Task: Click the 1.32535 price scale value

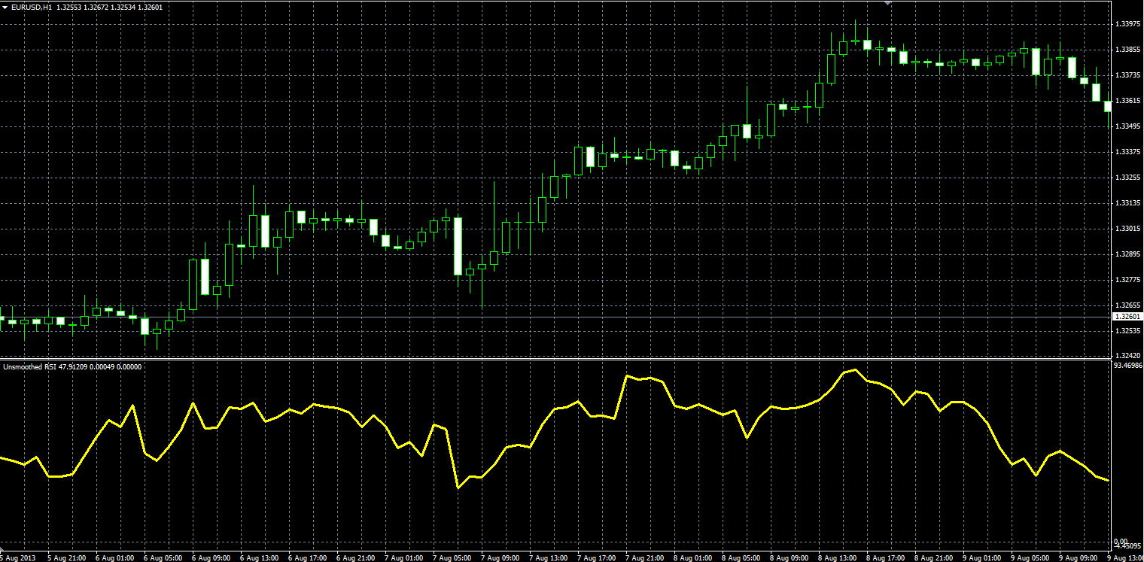Action: [x=1127, y=331]
